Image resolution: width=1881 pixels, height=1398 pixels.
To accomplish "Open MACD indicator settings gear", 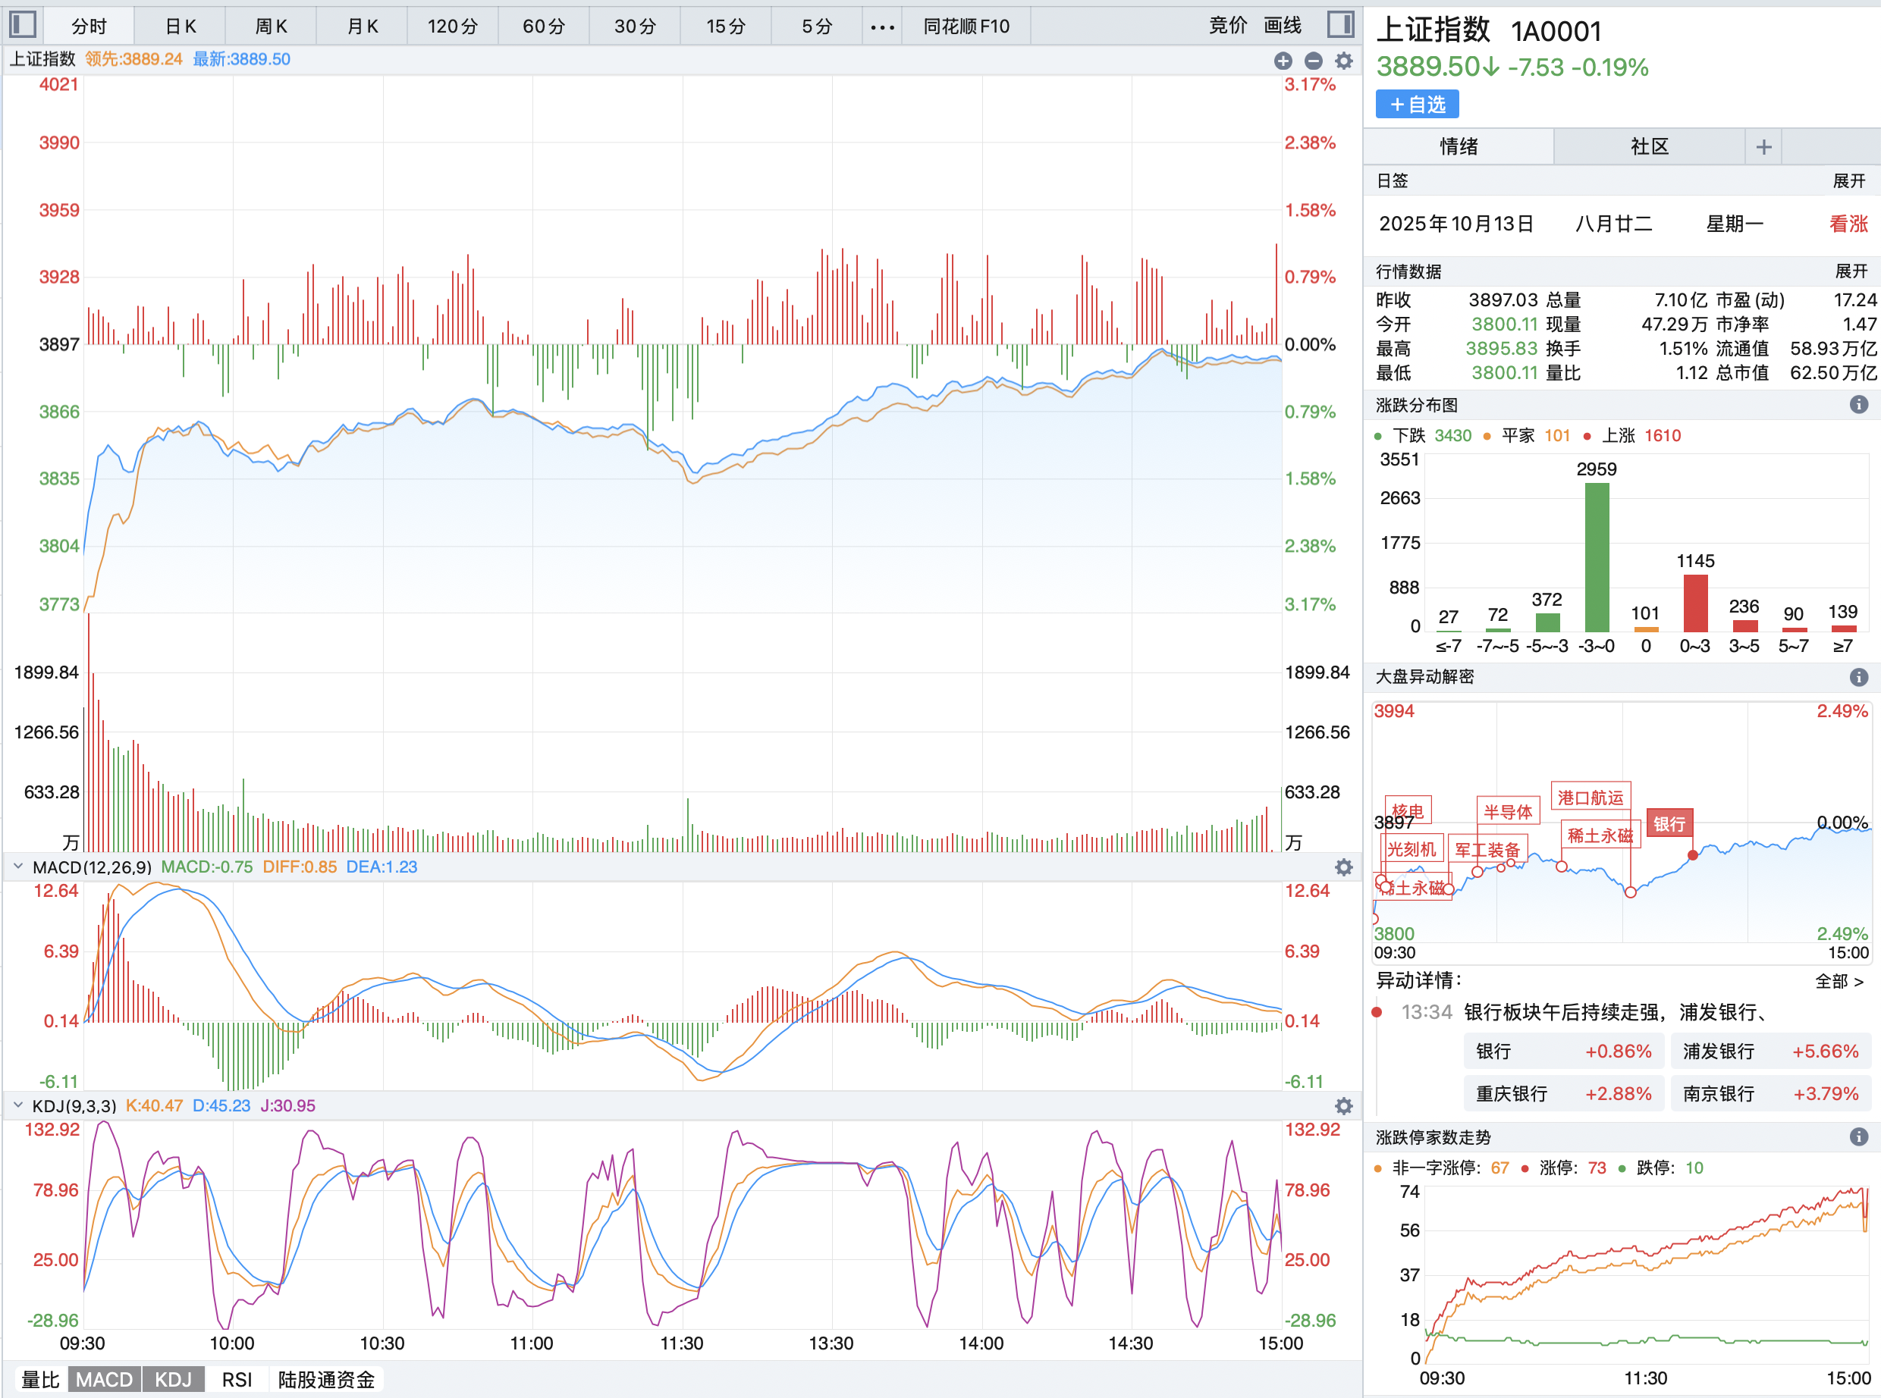I will click(1343, 867).
